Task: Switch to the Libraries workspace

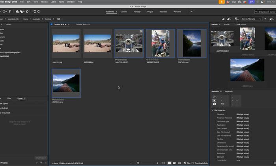Action: click(x=124, y=11)
